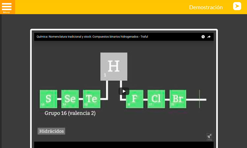Select the green Se selenium tile
The width and height of the screenshot is (247, 148).
pos(70,99)
